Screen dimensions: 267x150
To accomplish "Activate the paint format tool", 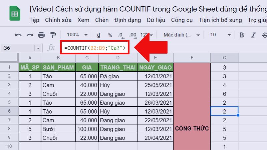I will [53, 35].
